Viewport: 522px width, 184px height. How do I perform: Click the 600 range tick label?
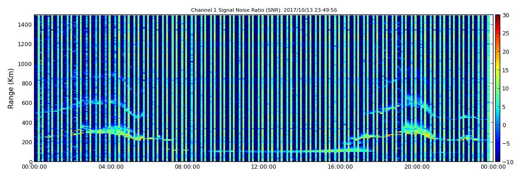pyautogui.click(x=27, y=103)
